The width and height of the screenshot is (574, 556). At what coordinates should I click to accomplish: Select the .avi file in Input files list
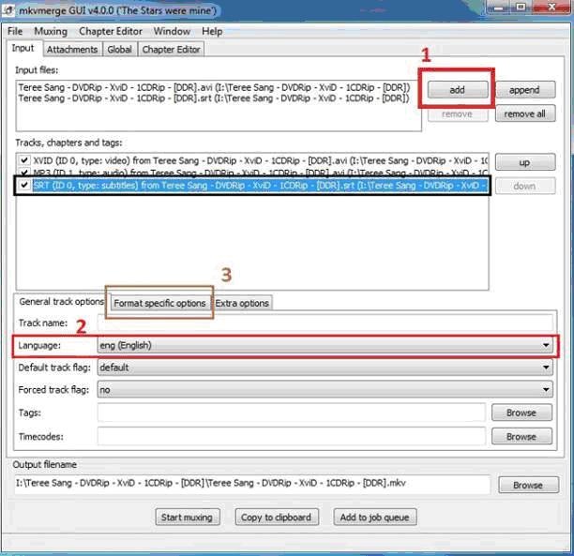[214, 87]
